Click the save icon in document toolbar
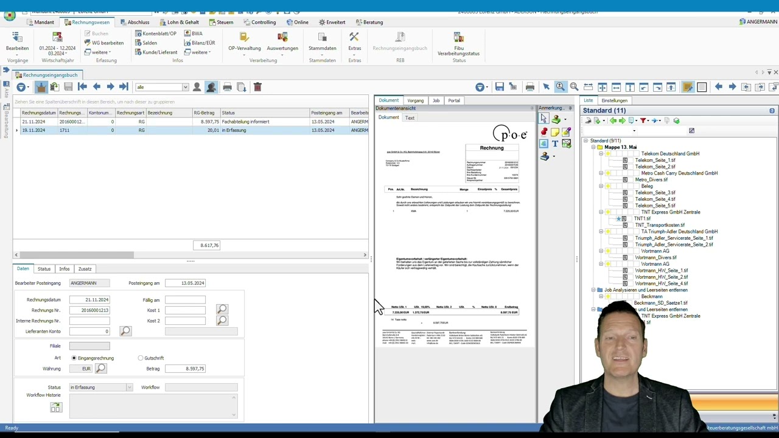 pyautogui.click(x=499, y=87)
